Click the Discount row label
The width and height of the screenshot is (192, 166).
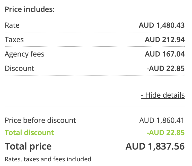point(20,68)
